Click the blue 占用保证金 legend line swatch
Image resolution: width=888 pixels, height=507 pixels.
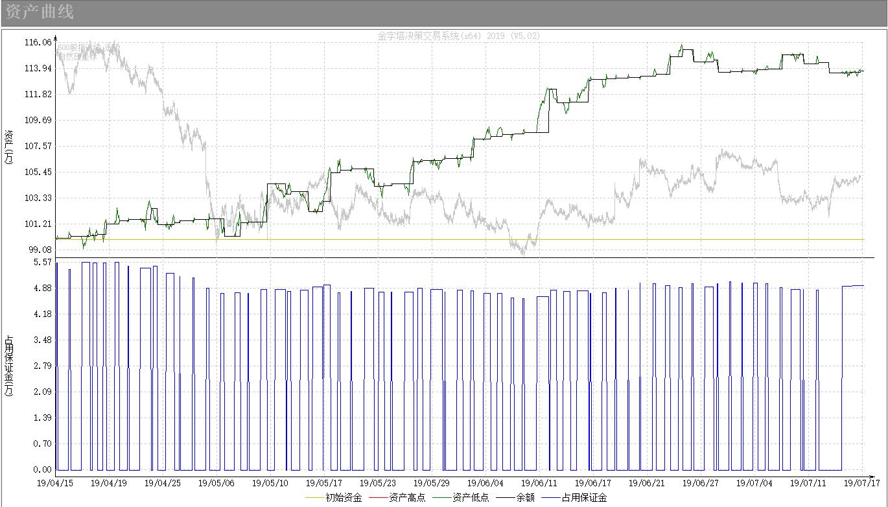pyautogui.click(x=550, y=498)
